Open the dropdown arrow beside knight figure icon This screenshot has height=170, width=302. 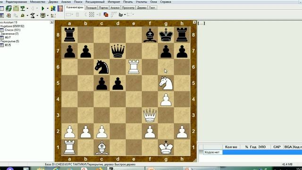pyautogui.click(x=37, y=16)
